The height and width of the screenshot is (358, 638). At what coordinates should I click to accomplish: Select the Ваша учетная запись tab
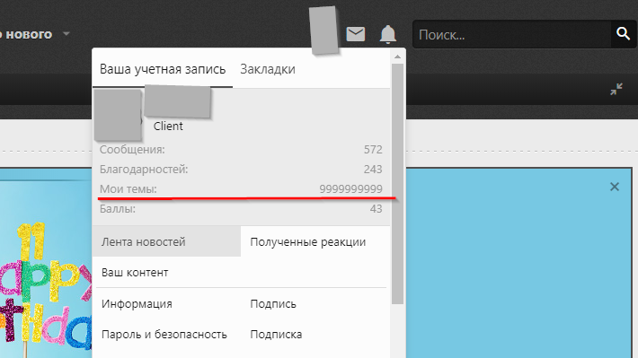pos(163,69)
